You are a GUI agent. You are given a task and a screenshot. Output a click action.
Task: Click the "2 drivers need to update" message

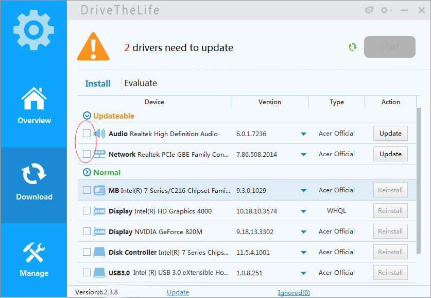pyautogui.click(x=178, y=47)
